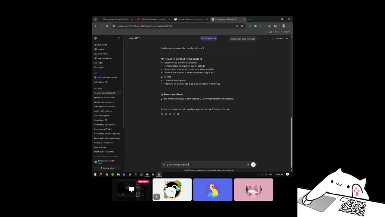This screenshot has height=217, width=385.
Task: Open WhatsApp from the taskbar
Action: click(x=141, y=174)
